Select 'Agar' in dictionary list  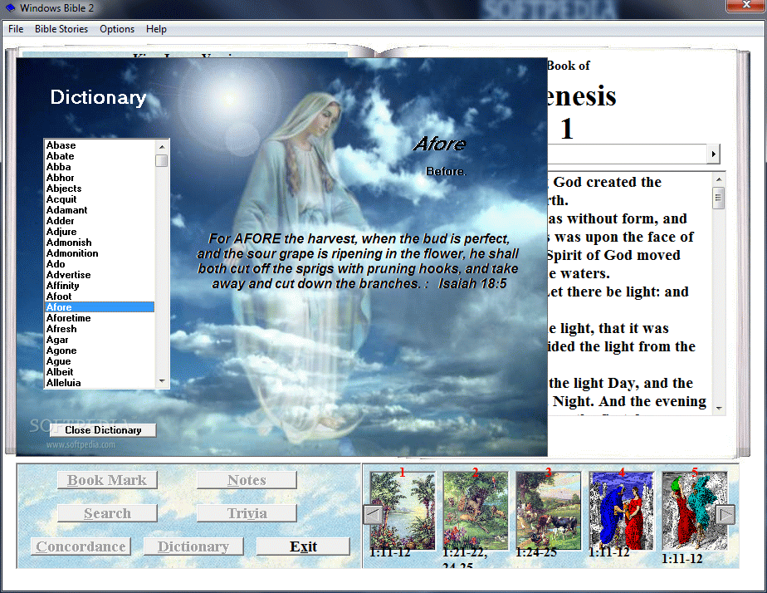(100, 340)
